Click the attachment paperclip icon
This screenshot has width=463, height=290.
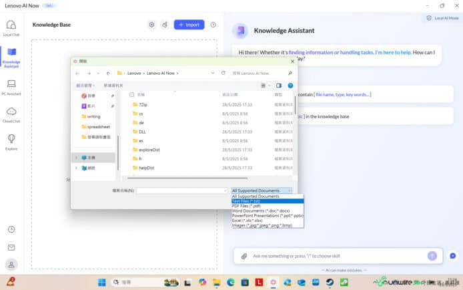(x=244, y=256)
